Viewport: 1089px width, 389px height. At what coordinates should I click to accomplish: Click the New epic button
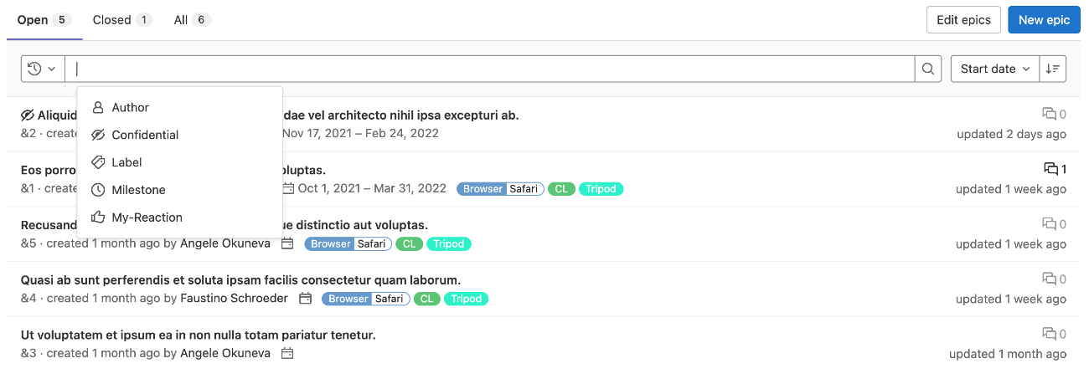click(1043, 20)
